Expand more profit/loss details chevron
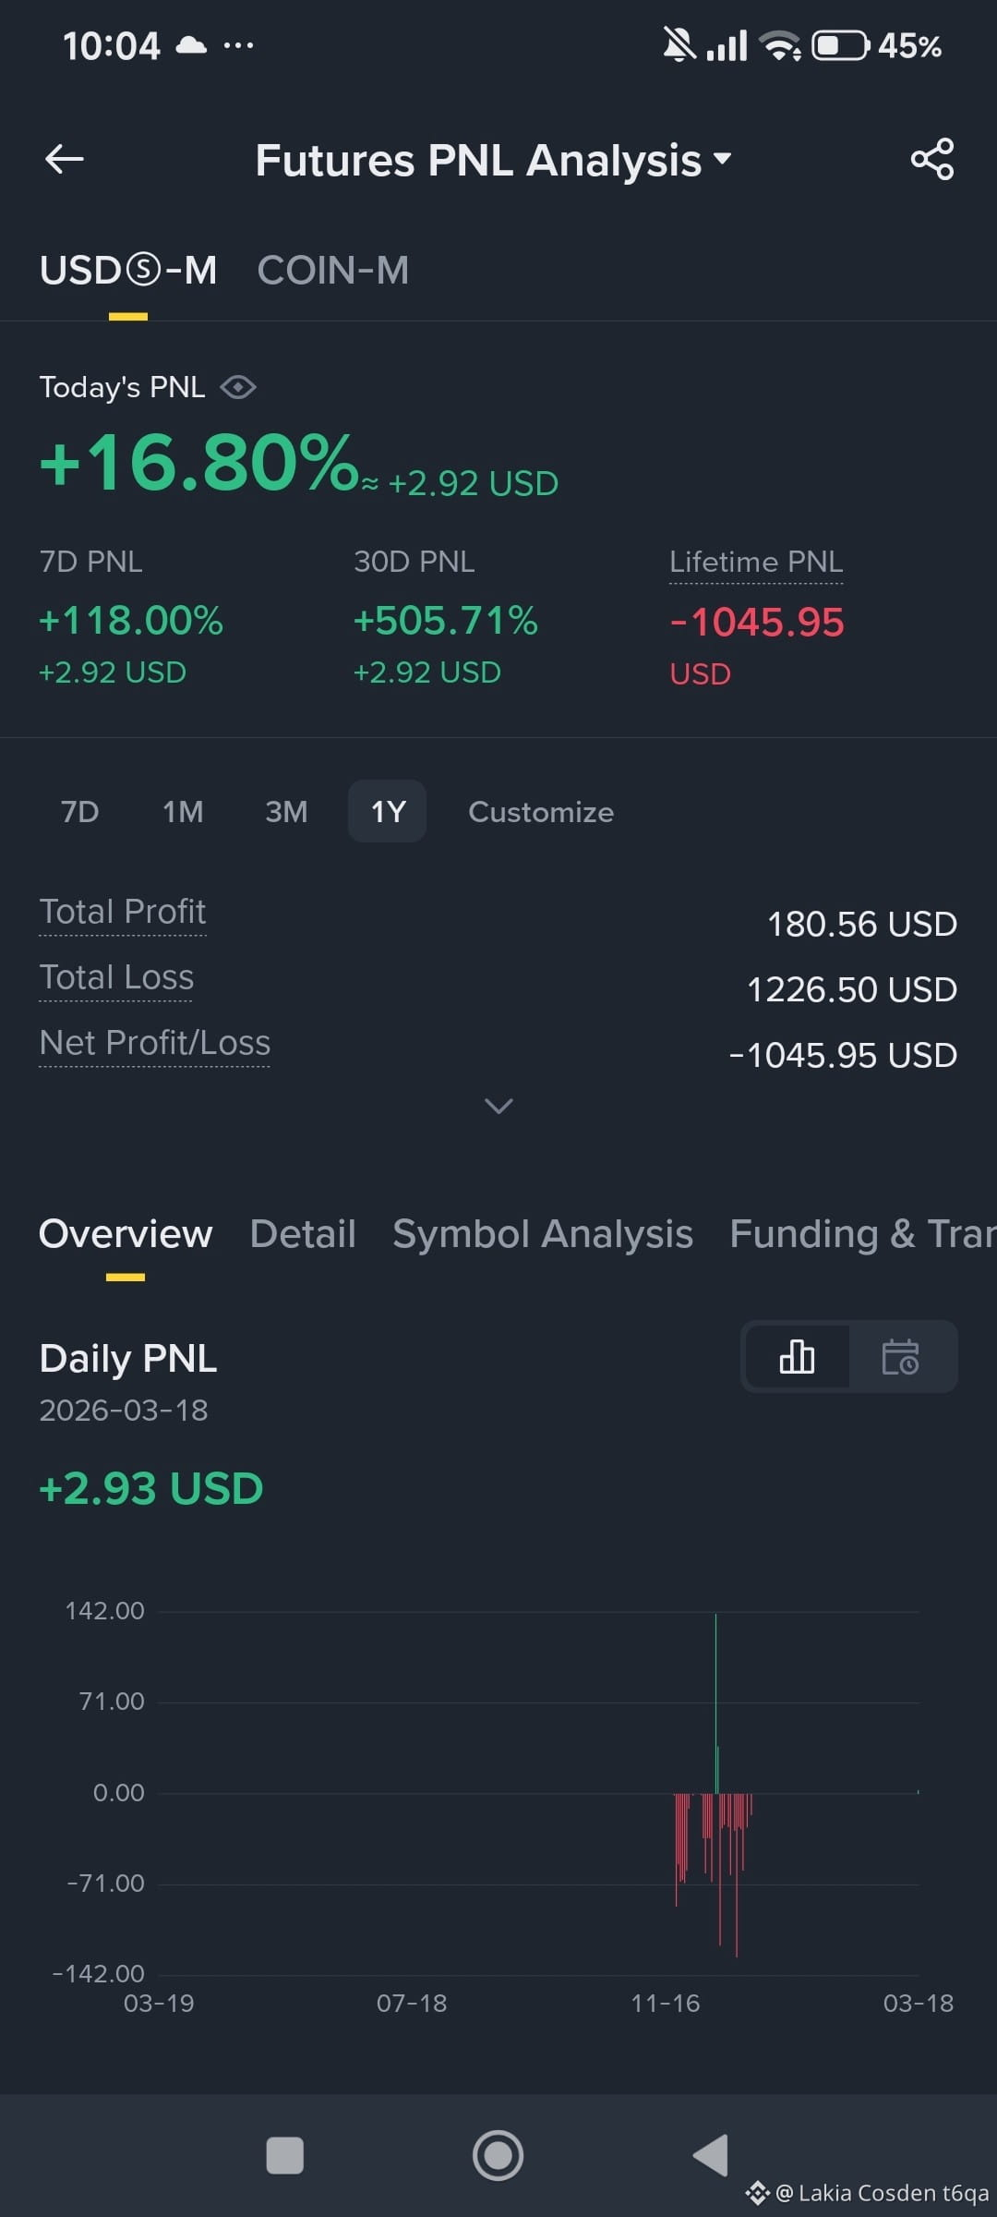 point(498,1106)
